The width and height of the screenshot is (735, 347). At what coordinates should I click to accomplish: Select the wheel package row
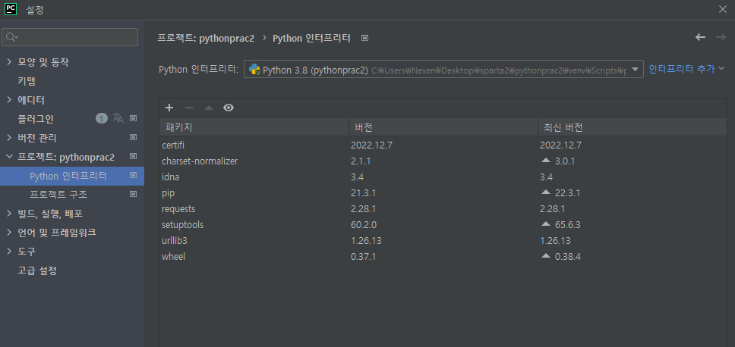click(443, 256)
